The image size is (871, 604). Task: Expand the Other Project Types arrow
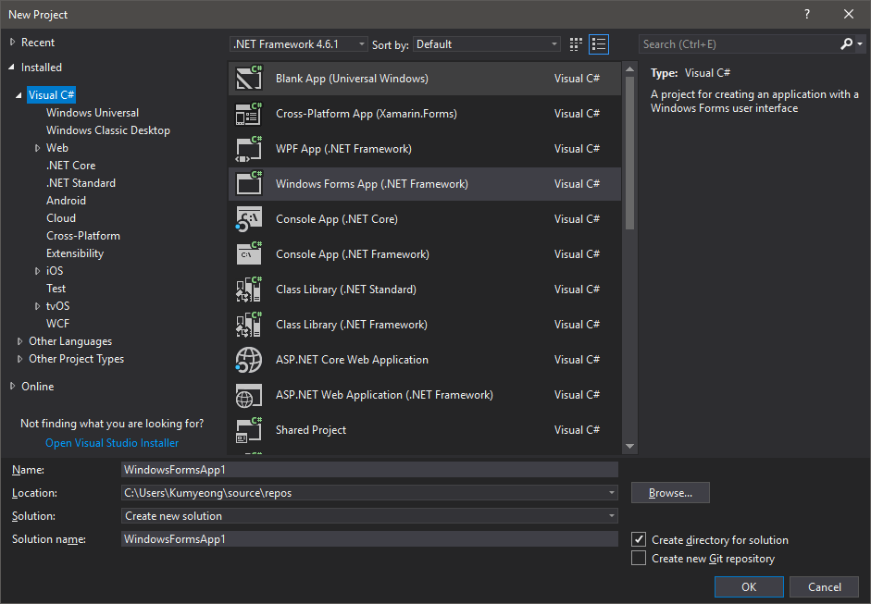(x=19, y=359)
